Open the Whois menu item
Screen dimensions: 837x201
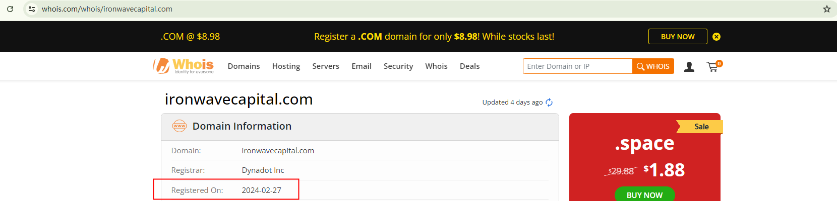(x=436, y=66)
